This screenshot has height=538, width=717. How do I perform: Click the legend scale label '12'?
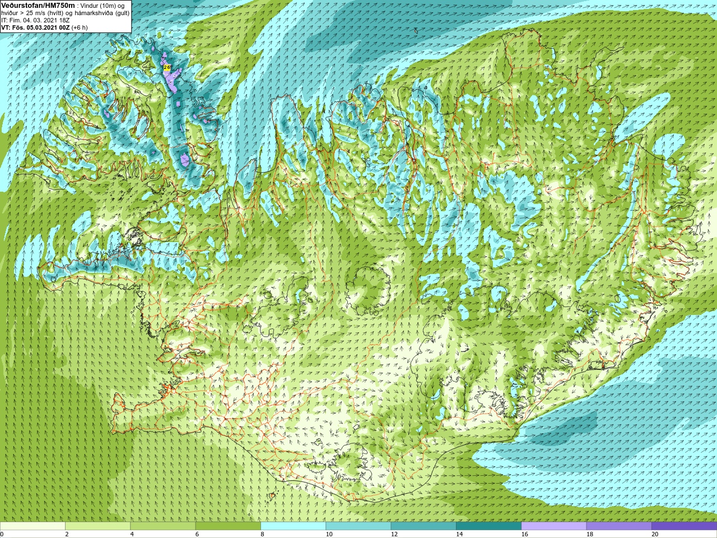(395, 534)
